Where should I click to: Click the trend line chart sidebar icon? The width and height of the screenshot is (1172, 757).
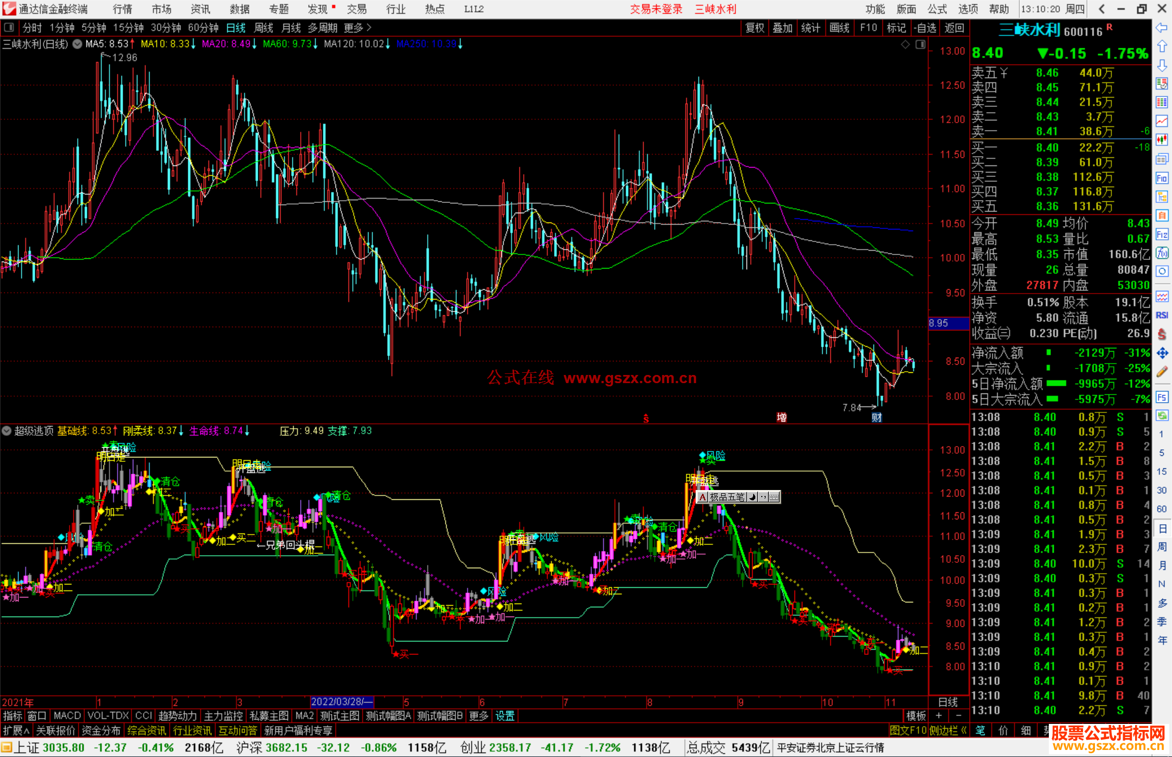tap(1162, 121)
